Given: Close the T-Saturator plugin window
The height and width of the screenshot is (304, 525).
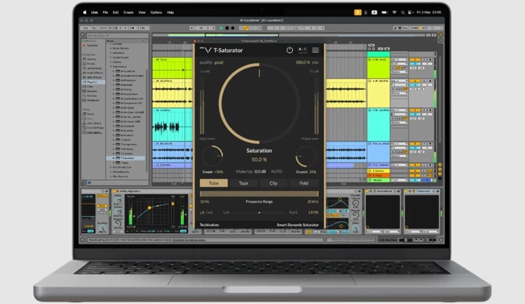Looking at the screenshot, I should click(x=195, y=41).
